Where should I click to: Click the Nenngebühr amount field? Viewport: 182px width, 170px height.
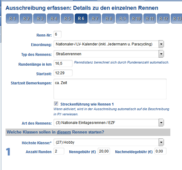[x=104, y=151]
